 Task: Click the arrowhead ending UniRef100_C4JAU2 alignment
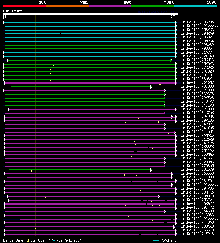click(x=175, y=132)
